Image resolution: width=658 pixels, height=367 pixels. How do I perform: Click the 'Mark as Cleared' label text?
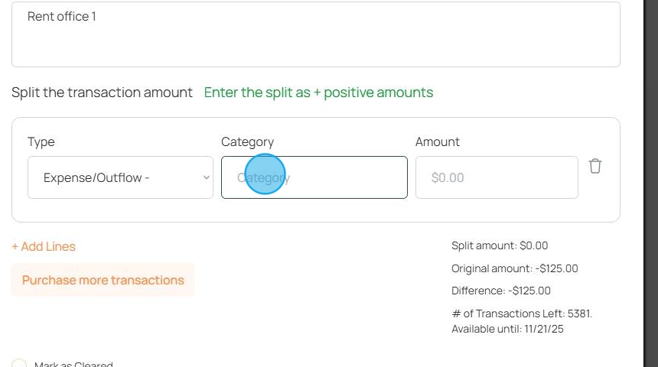[x=73, y=365]
